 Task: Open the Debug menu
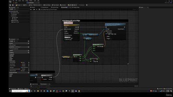point(27,1)
